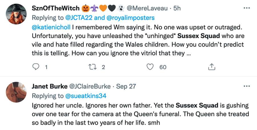
Task: Open the @JCTA22 profile link
Action: coord(76,18)
